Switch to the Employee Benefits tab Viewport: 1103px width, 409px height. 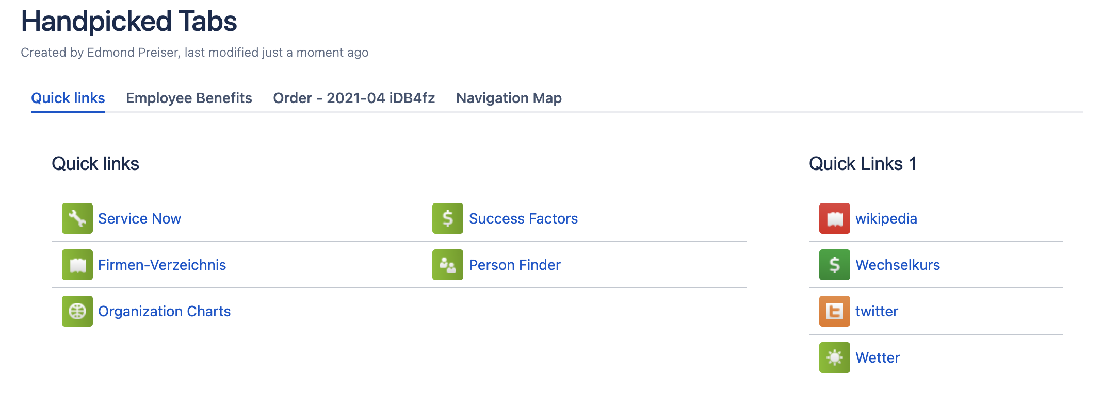pyautogui.click(x=189, y=98)
